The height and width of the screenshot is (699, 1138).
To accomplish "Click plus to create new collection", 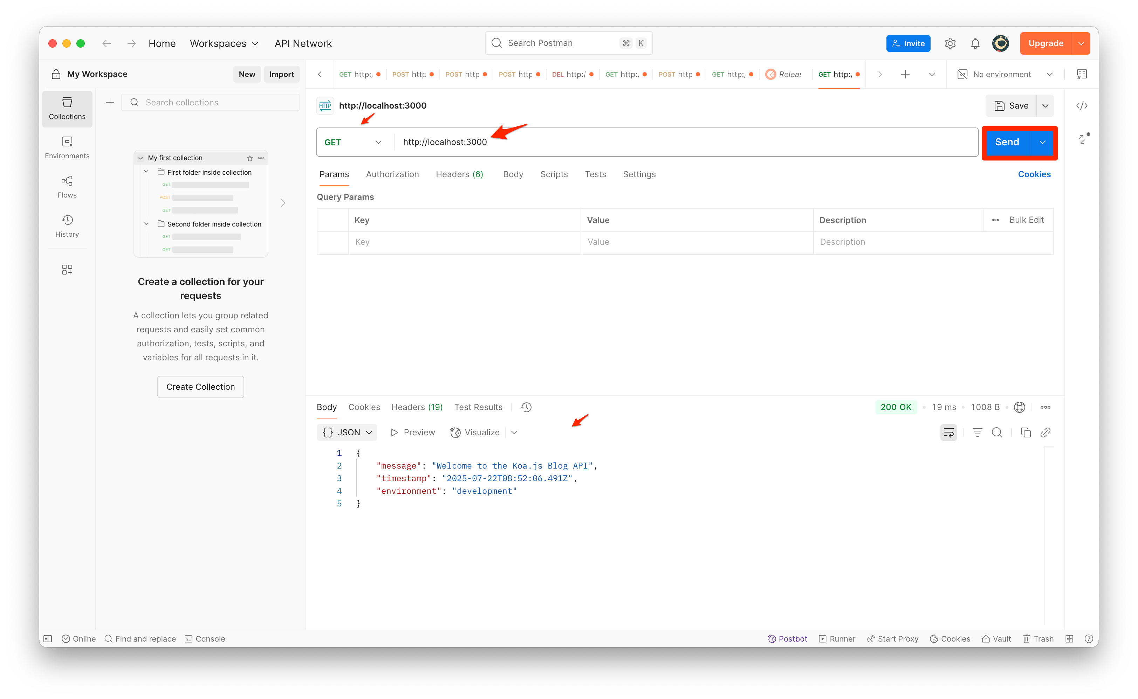I will 110,103.
